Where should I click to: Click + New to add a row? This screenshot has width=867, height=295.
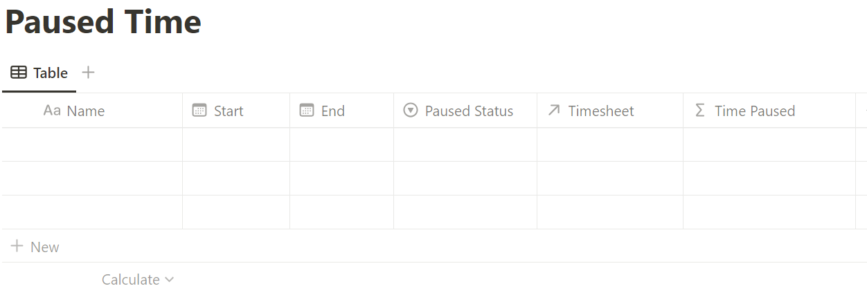pos(35,247)
